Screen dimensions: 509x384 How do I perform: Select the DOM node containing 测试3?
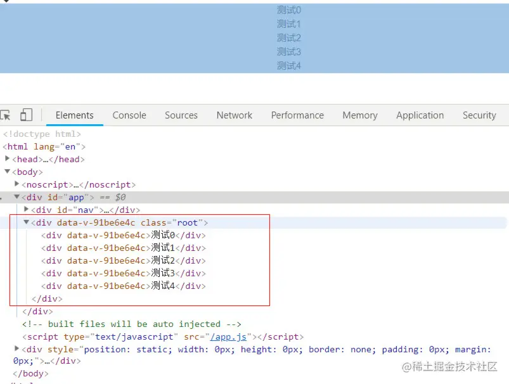[124, 273]
